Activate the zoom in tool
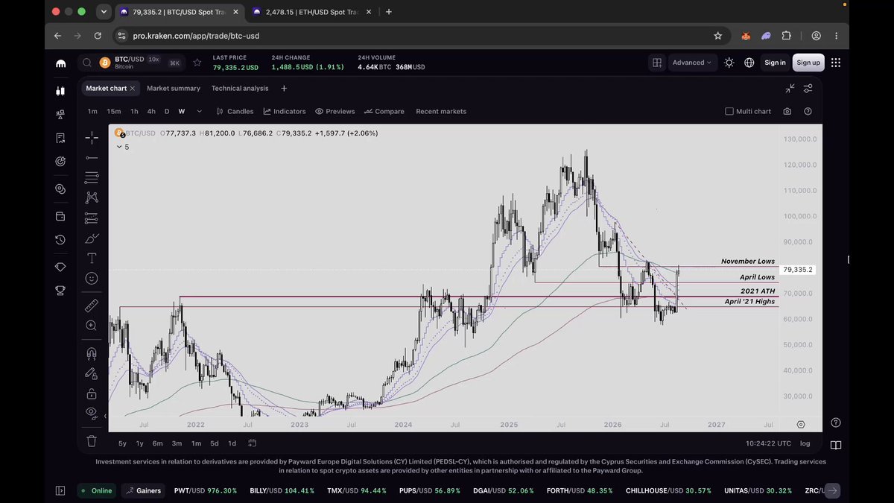Image resolution: width=894 pixels, height=503 pixels. coord(92,325)
